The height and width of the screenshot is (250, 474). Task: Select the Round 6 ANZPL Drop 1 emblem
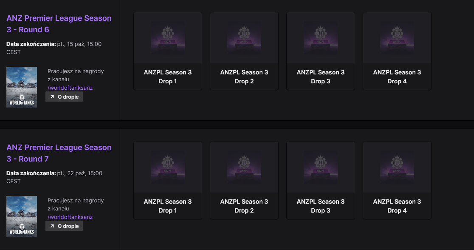click(168, 38)
